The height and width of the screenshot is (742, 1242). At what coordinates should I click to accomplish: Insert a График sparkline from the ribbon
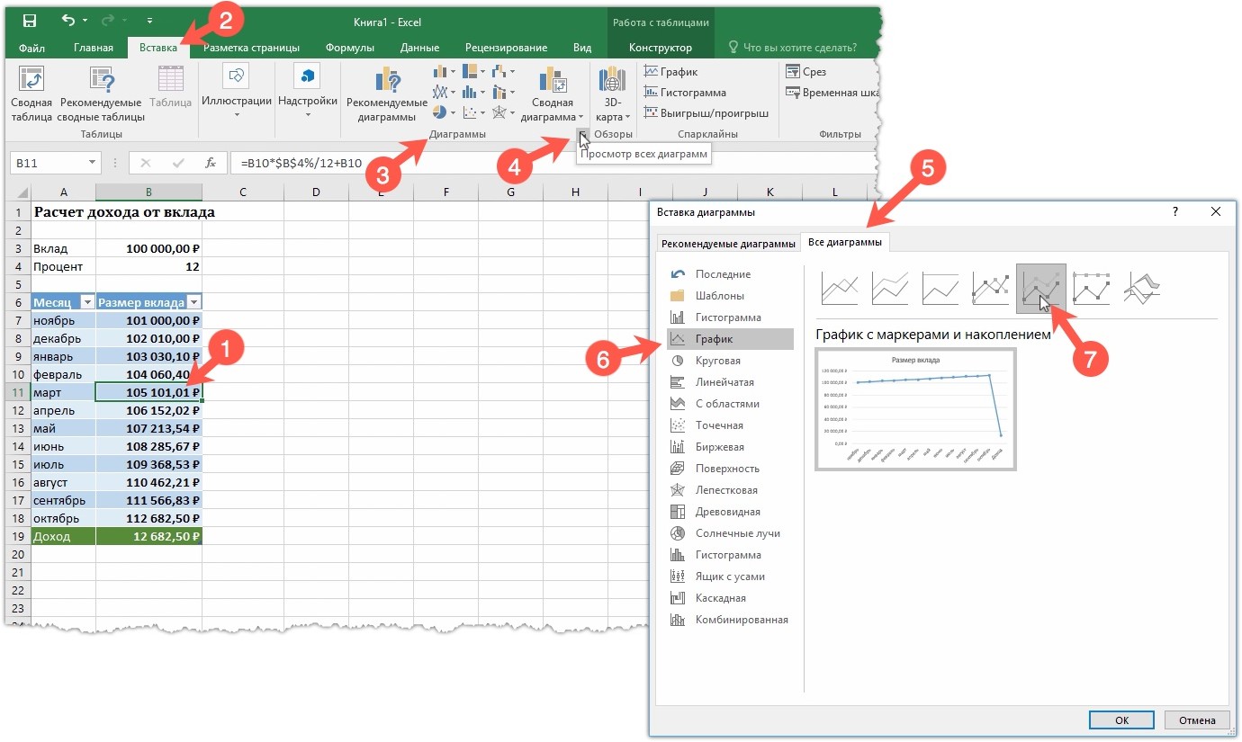tap(670, 72)
